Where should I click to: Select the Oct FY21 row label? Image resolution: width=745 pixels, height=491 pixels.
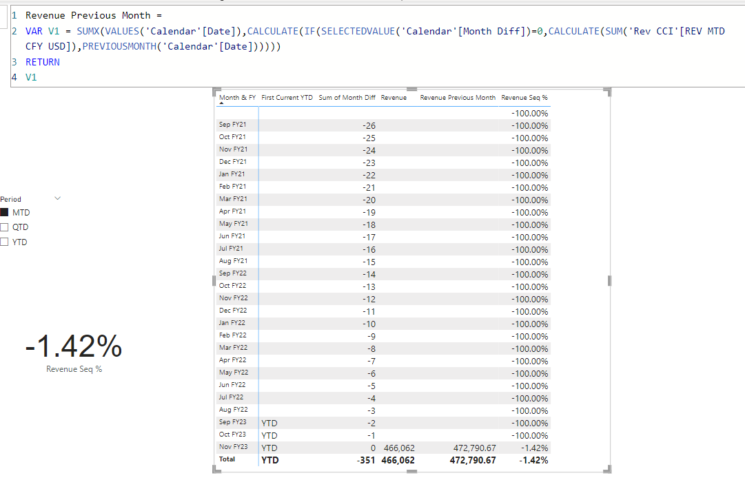pos(232,137)
